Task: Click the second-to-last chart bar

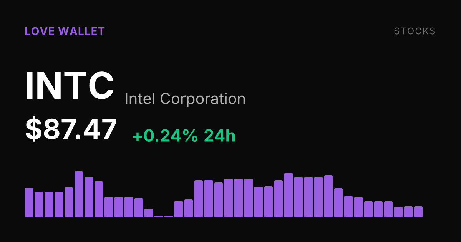Action: pos(408,212)
